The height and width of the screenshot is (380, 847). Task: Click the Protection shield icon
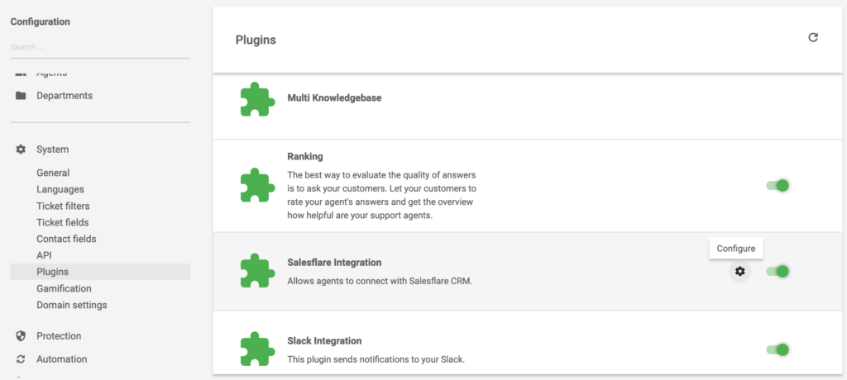pos(22,336)
